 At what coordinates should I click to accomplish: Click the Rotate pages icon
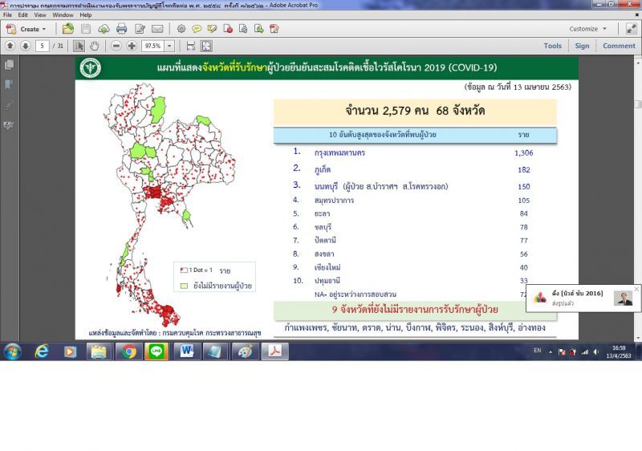tap(243, 29)
